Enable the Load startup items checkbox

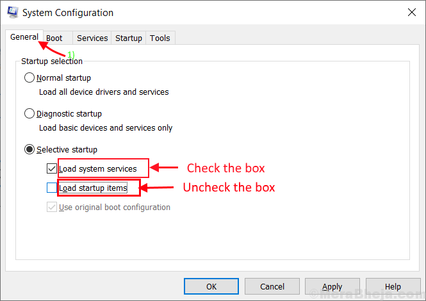[x=52, y=188]
